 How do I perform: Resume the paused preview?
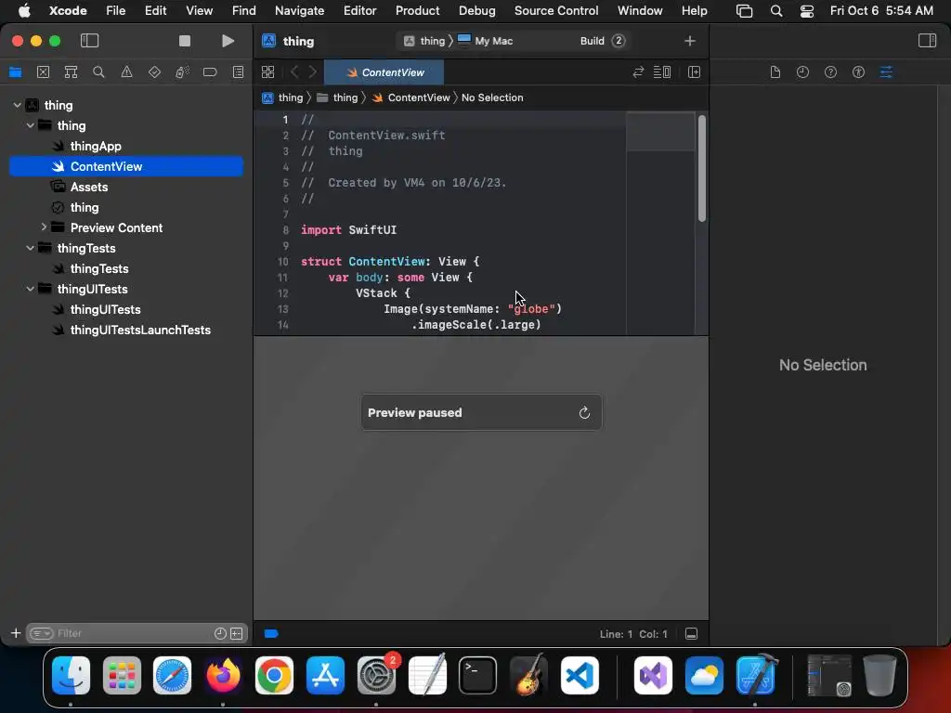[584, 412]
